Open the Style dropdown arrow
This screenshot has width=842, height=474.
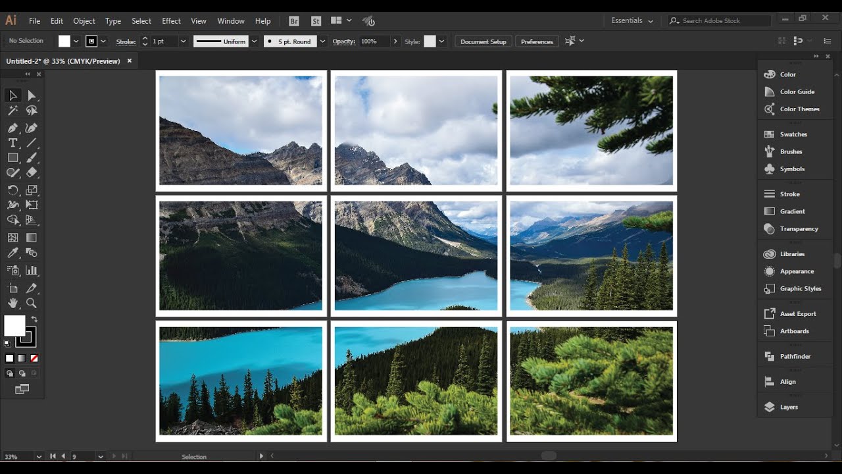tap(441, 41)
